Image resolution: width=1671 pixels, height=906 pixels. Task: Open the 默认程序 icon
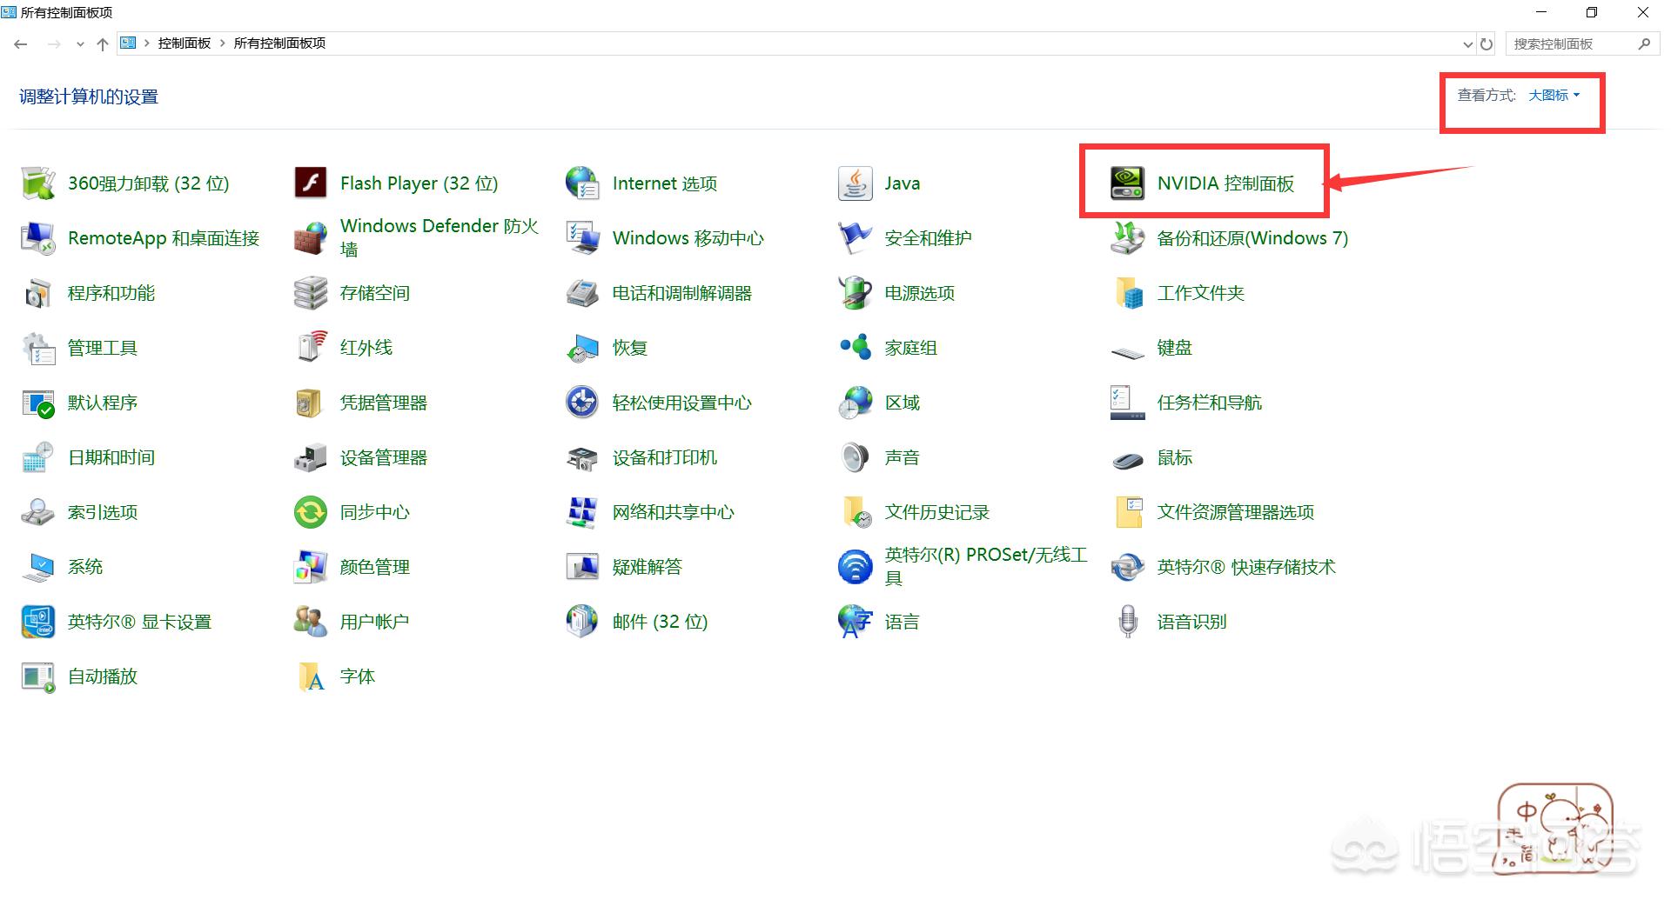point(37,403)
